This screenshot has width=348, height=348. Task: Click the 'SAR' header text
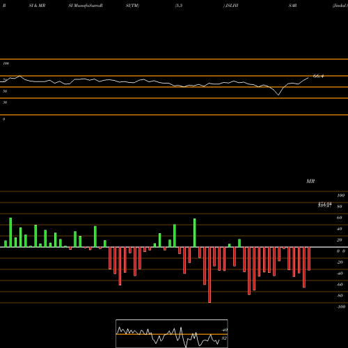click(x=292, y=6)
